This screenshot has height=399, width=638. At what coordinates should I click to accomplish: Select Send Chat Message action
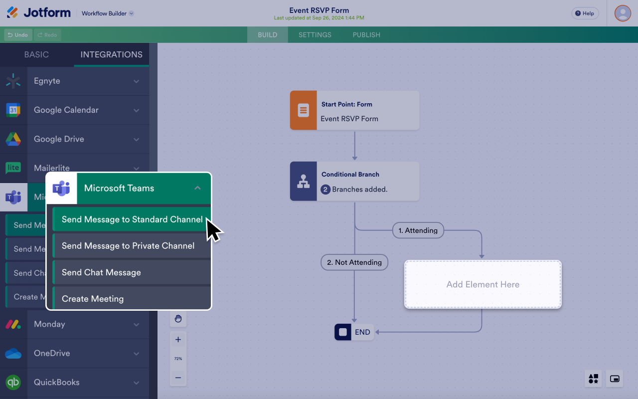coord(101,272)
